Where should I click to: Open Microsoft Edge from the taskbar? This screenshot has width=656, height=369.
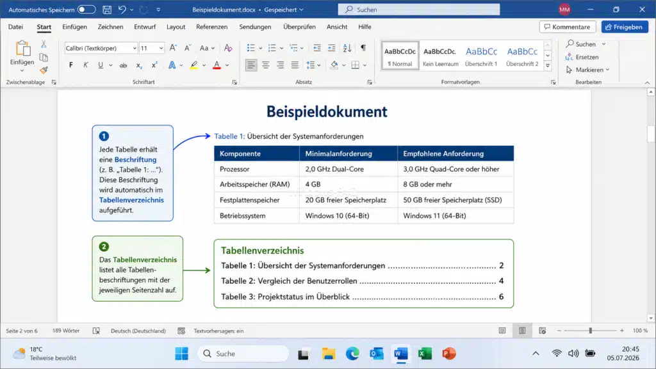[x=353, y=354]
